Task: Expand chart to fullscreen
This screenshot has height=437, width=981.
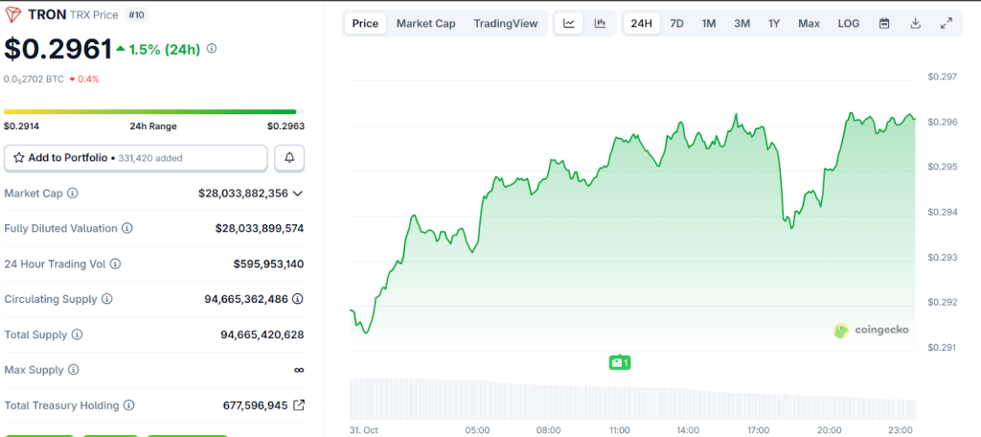Action: tap(947, 23)
